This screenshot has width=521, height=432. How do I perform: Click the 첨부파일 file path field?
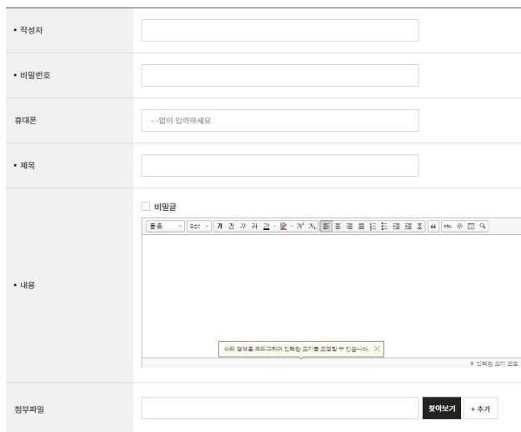point(280,408)
